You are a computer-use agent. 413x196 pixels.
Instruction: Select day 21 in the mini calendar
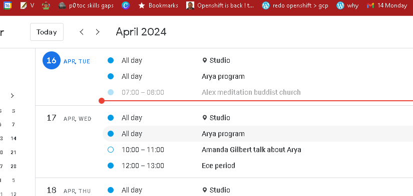click(x=14, y=153)
